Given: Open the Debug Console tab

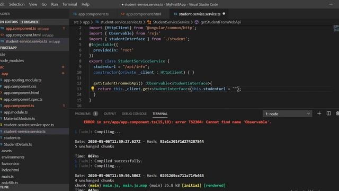Looking at the screenshot, I should click(134, 114).
